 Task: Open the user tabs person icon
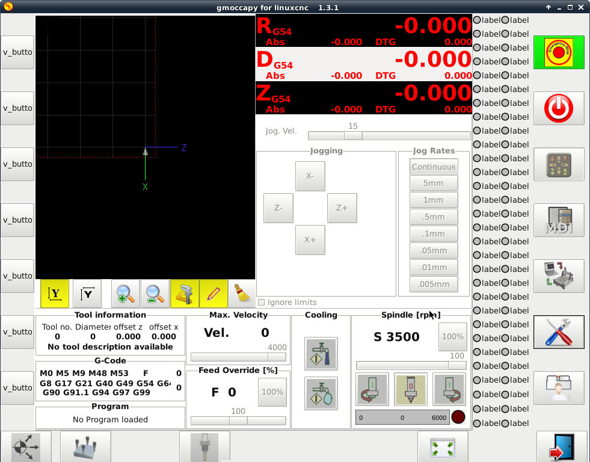point(559,388)
